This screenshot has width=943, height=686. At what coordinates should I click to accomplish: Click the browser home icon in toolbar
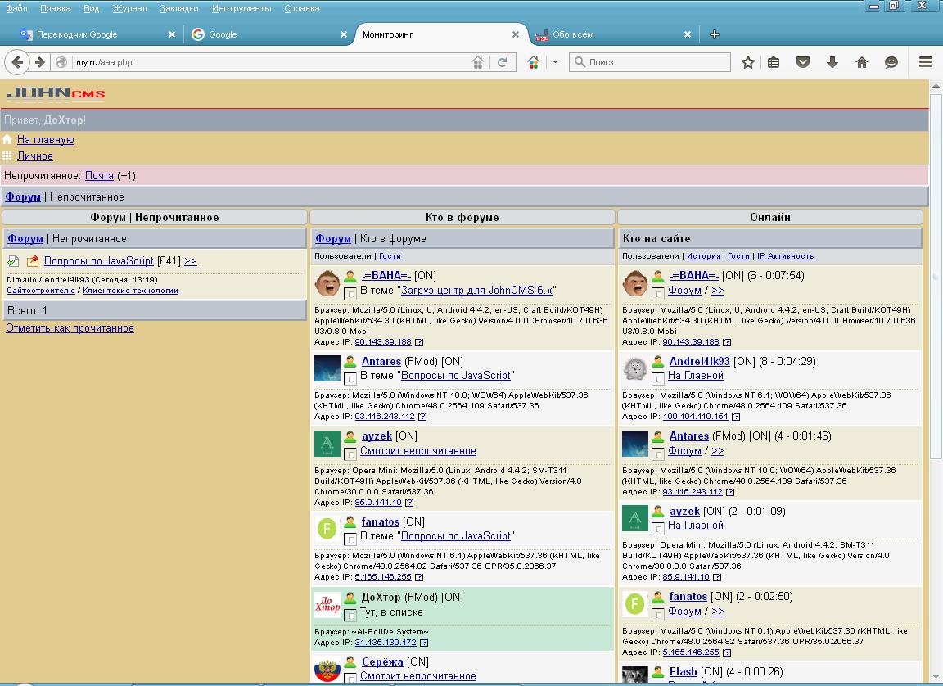click(862, 62)
